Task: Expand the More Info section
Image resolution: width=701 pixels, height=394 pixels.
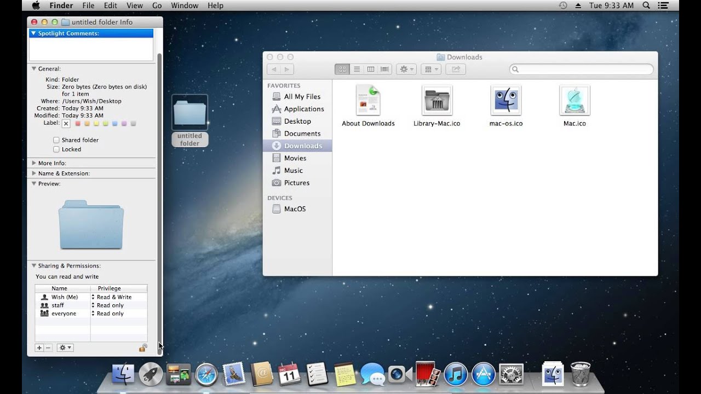Action: click(x=34, y=163)
